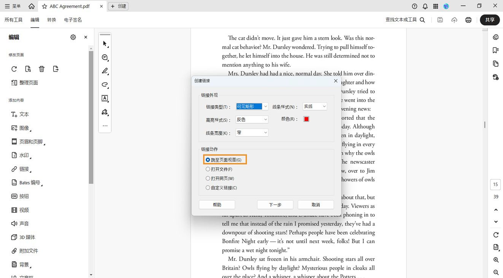503x278 pixels.
Task: Choose the selection arrow tool
Action: click(x=105, y=44)
